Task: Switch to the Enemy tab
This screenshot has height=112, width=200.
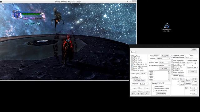Action: pos(181,76)
